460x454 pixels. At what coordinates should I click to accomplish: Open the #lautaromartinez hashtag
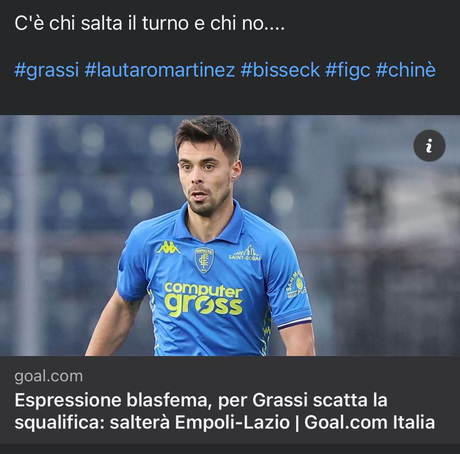pos(160,70)
